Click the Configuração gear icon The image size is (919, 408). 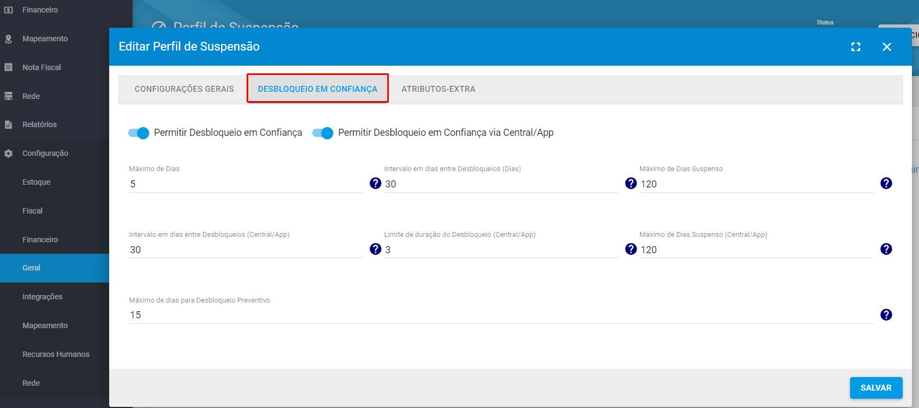[8, 153]
